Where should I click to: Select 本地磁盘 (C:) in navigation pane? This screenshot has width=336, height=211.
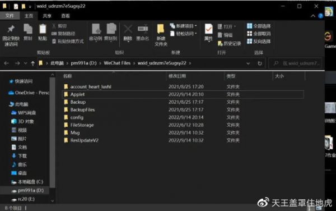27,182
